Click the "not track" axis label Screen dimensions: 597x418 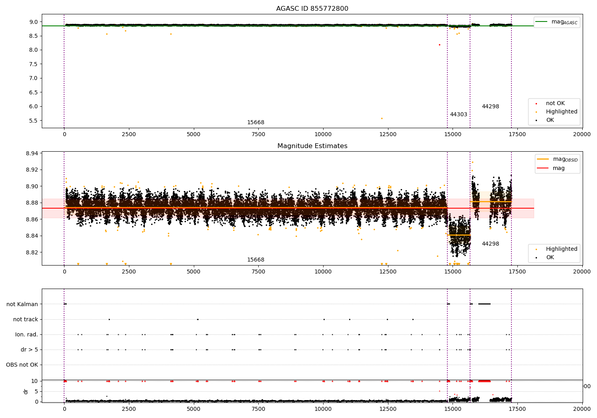coord(25,320)
